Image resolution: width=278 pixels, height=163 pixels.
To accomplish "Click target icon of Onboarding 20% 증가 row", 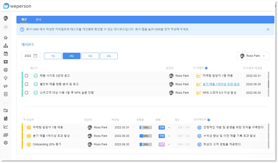I will point(29,145).
